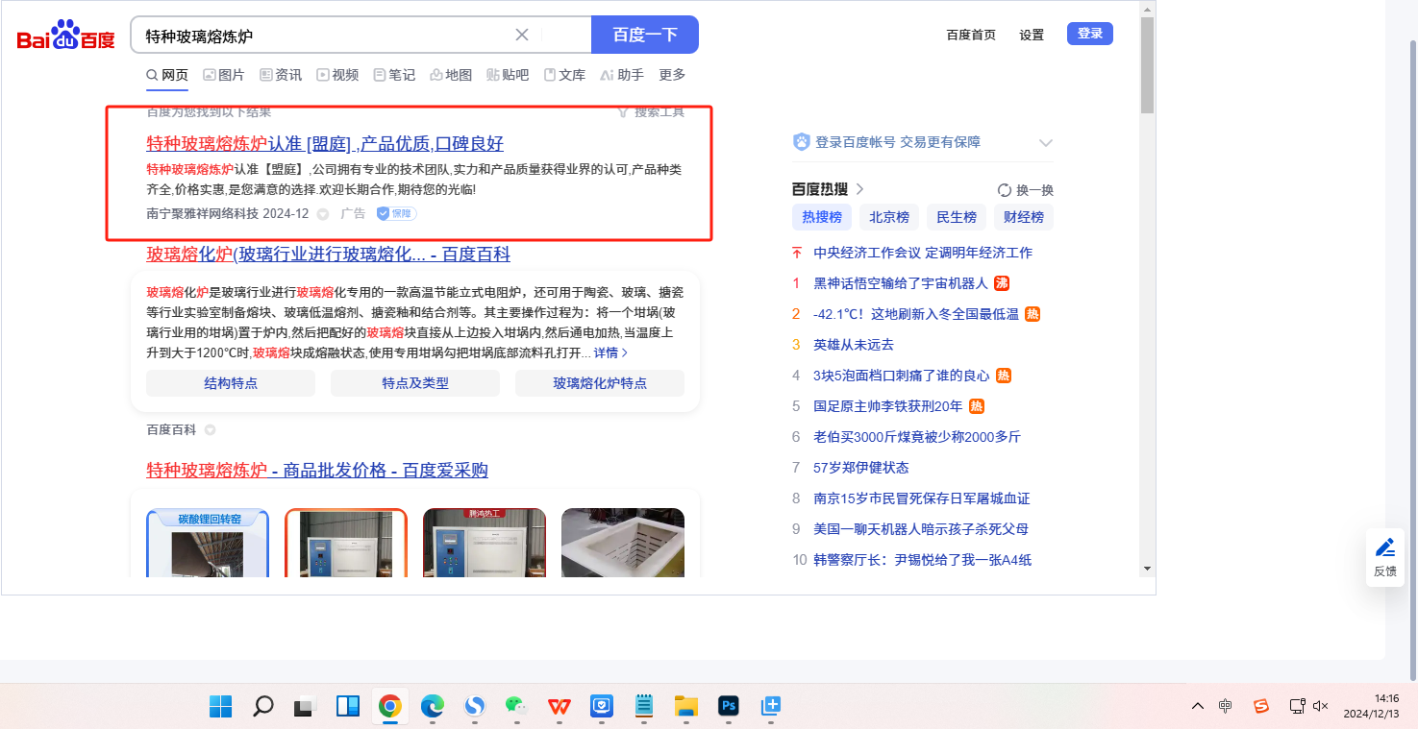Open 英雄从未远去 hot search

click(x=854, y=345)
